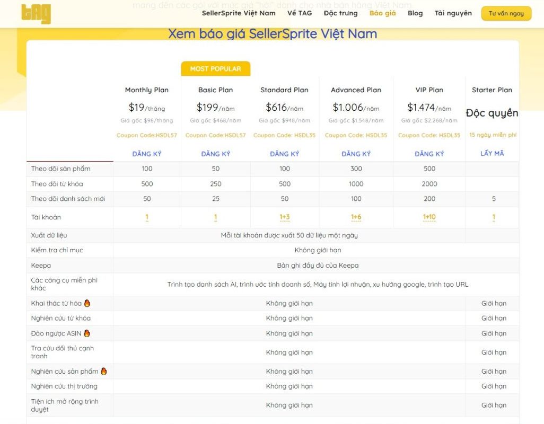The image size is (544, 424).
Task: Click 'Các công cụ miễn phí khác' label
Action: [64, 284]
